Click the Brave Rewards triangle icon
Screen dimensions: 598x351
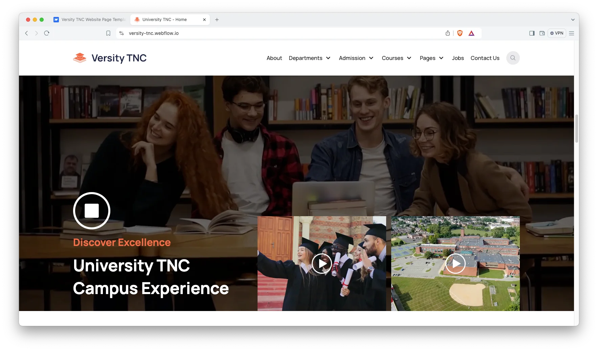pos(471,33)
